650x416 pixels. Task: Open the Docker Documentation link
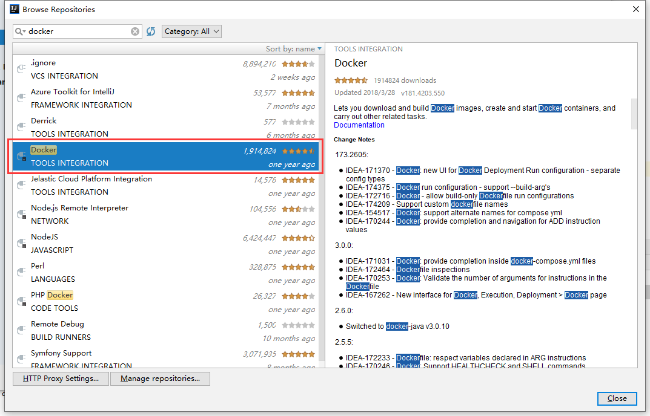(x=359, y=125)
